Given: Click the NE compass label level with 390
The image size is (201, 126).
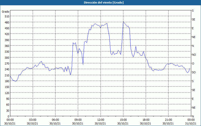Looking at the screenshot, I should [193, 37].
